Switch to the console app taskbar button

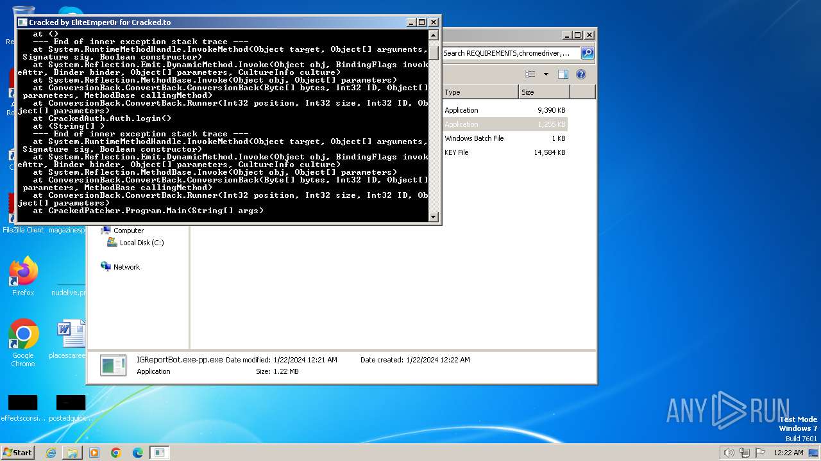160,453
